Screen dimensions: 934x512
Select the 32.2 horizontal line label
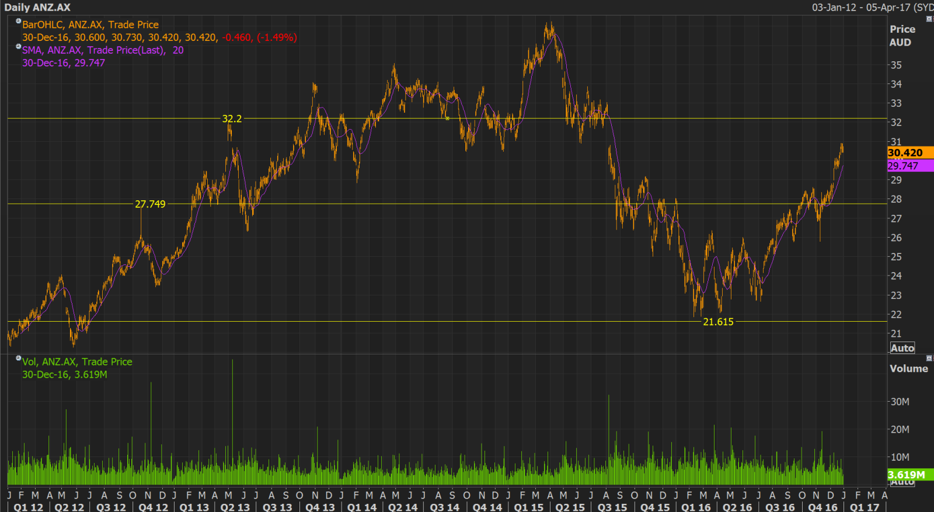pyautogui.click(x=232, y=119)
